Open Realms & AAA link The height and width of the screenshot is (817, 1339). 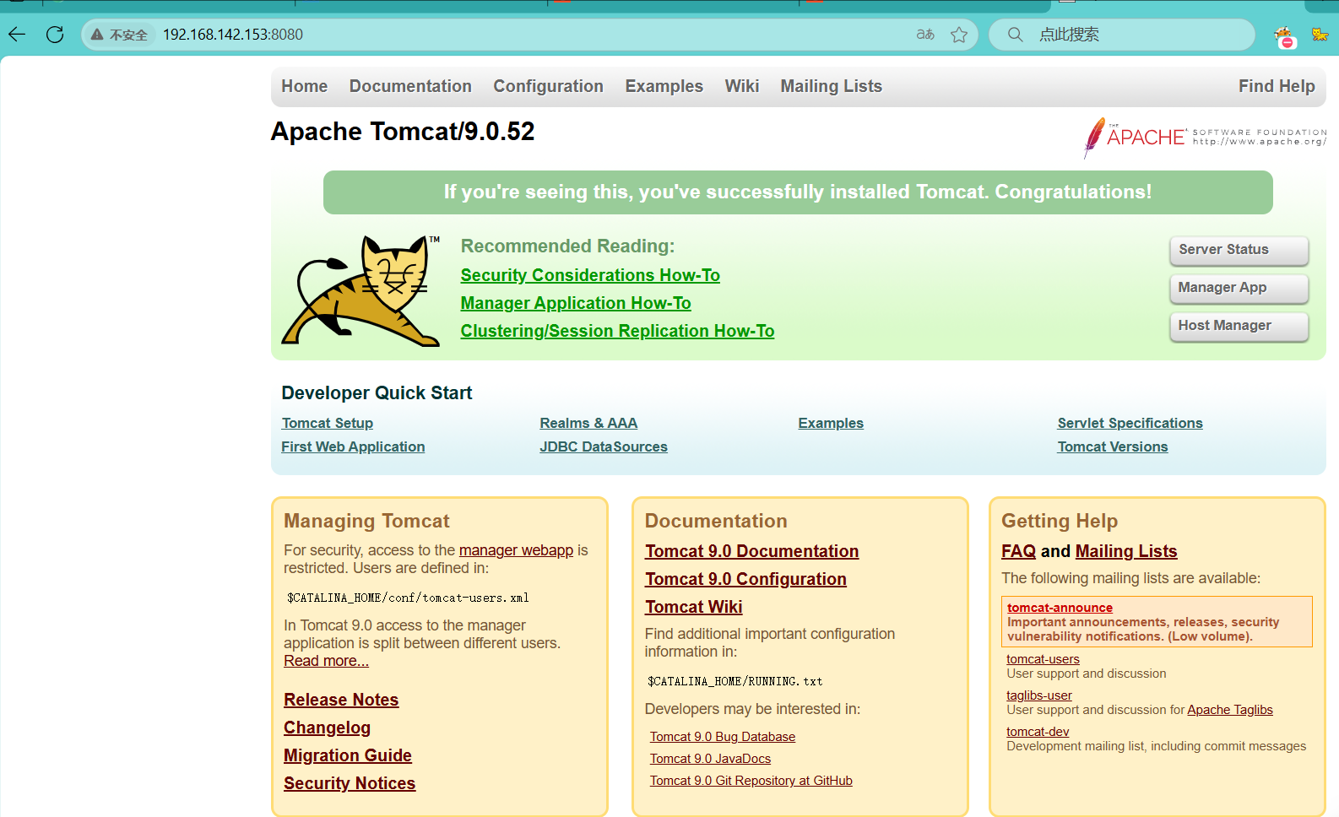[x=588, y=423]
